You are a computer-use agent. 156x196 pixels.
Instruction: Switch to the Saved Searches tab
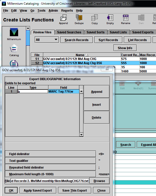tap(69, 32)
